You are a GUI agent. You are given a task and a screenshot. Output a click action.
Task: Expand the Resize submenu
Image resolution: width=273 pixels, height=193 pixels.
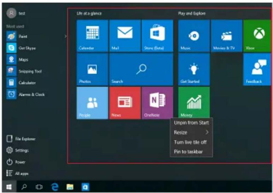[x=191, y=133]
